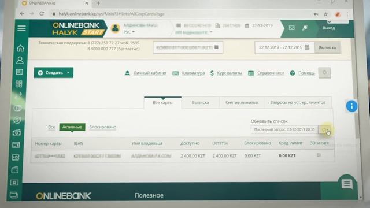Image resolution: width=370 pixels, height=208 pixels.
Task: Click the Остаток column header
Action: 220,143
